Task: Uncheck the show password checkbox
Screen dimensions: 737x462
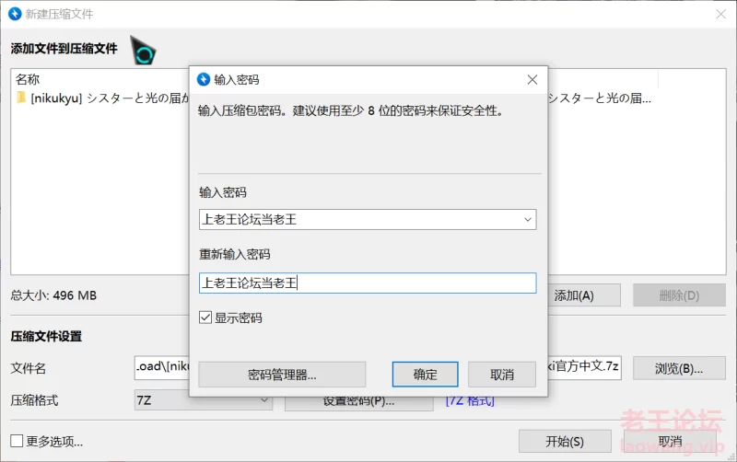Action: pos(205,318)
